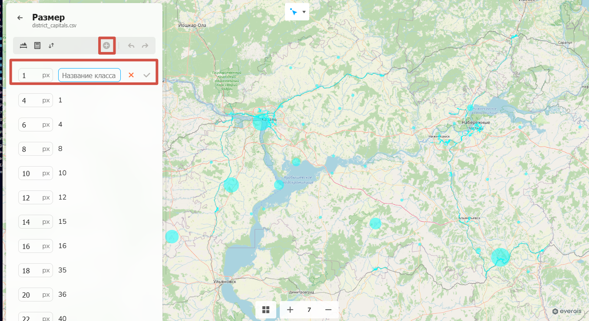Reverse order with the up-down arrows icon
The height and width of the screenshot is (321, 589).
click(51, 46)
